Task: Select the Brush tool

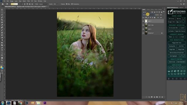Action: pyautogui.click(x=2, y=30)
